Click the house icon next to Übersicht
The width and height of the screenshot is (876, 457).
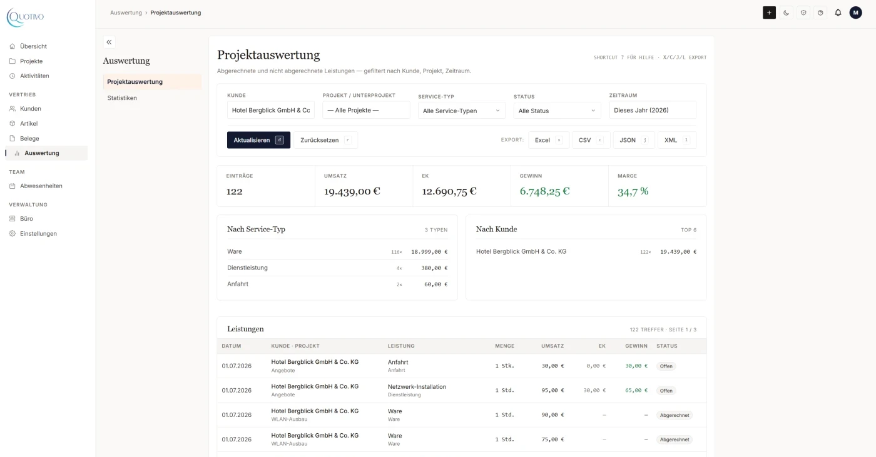point(13,46)
